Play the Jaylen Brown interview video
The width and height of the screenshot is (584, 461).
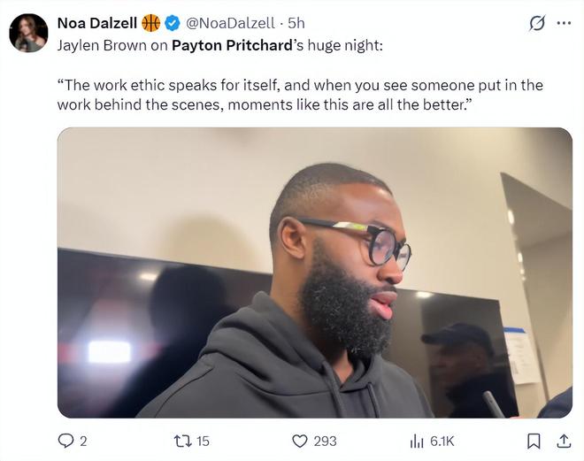pos(314,273)
